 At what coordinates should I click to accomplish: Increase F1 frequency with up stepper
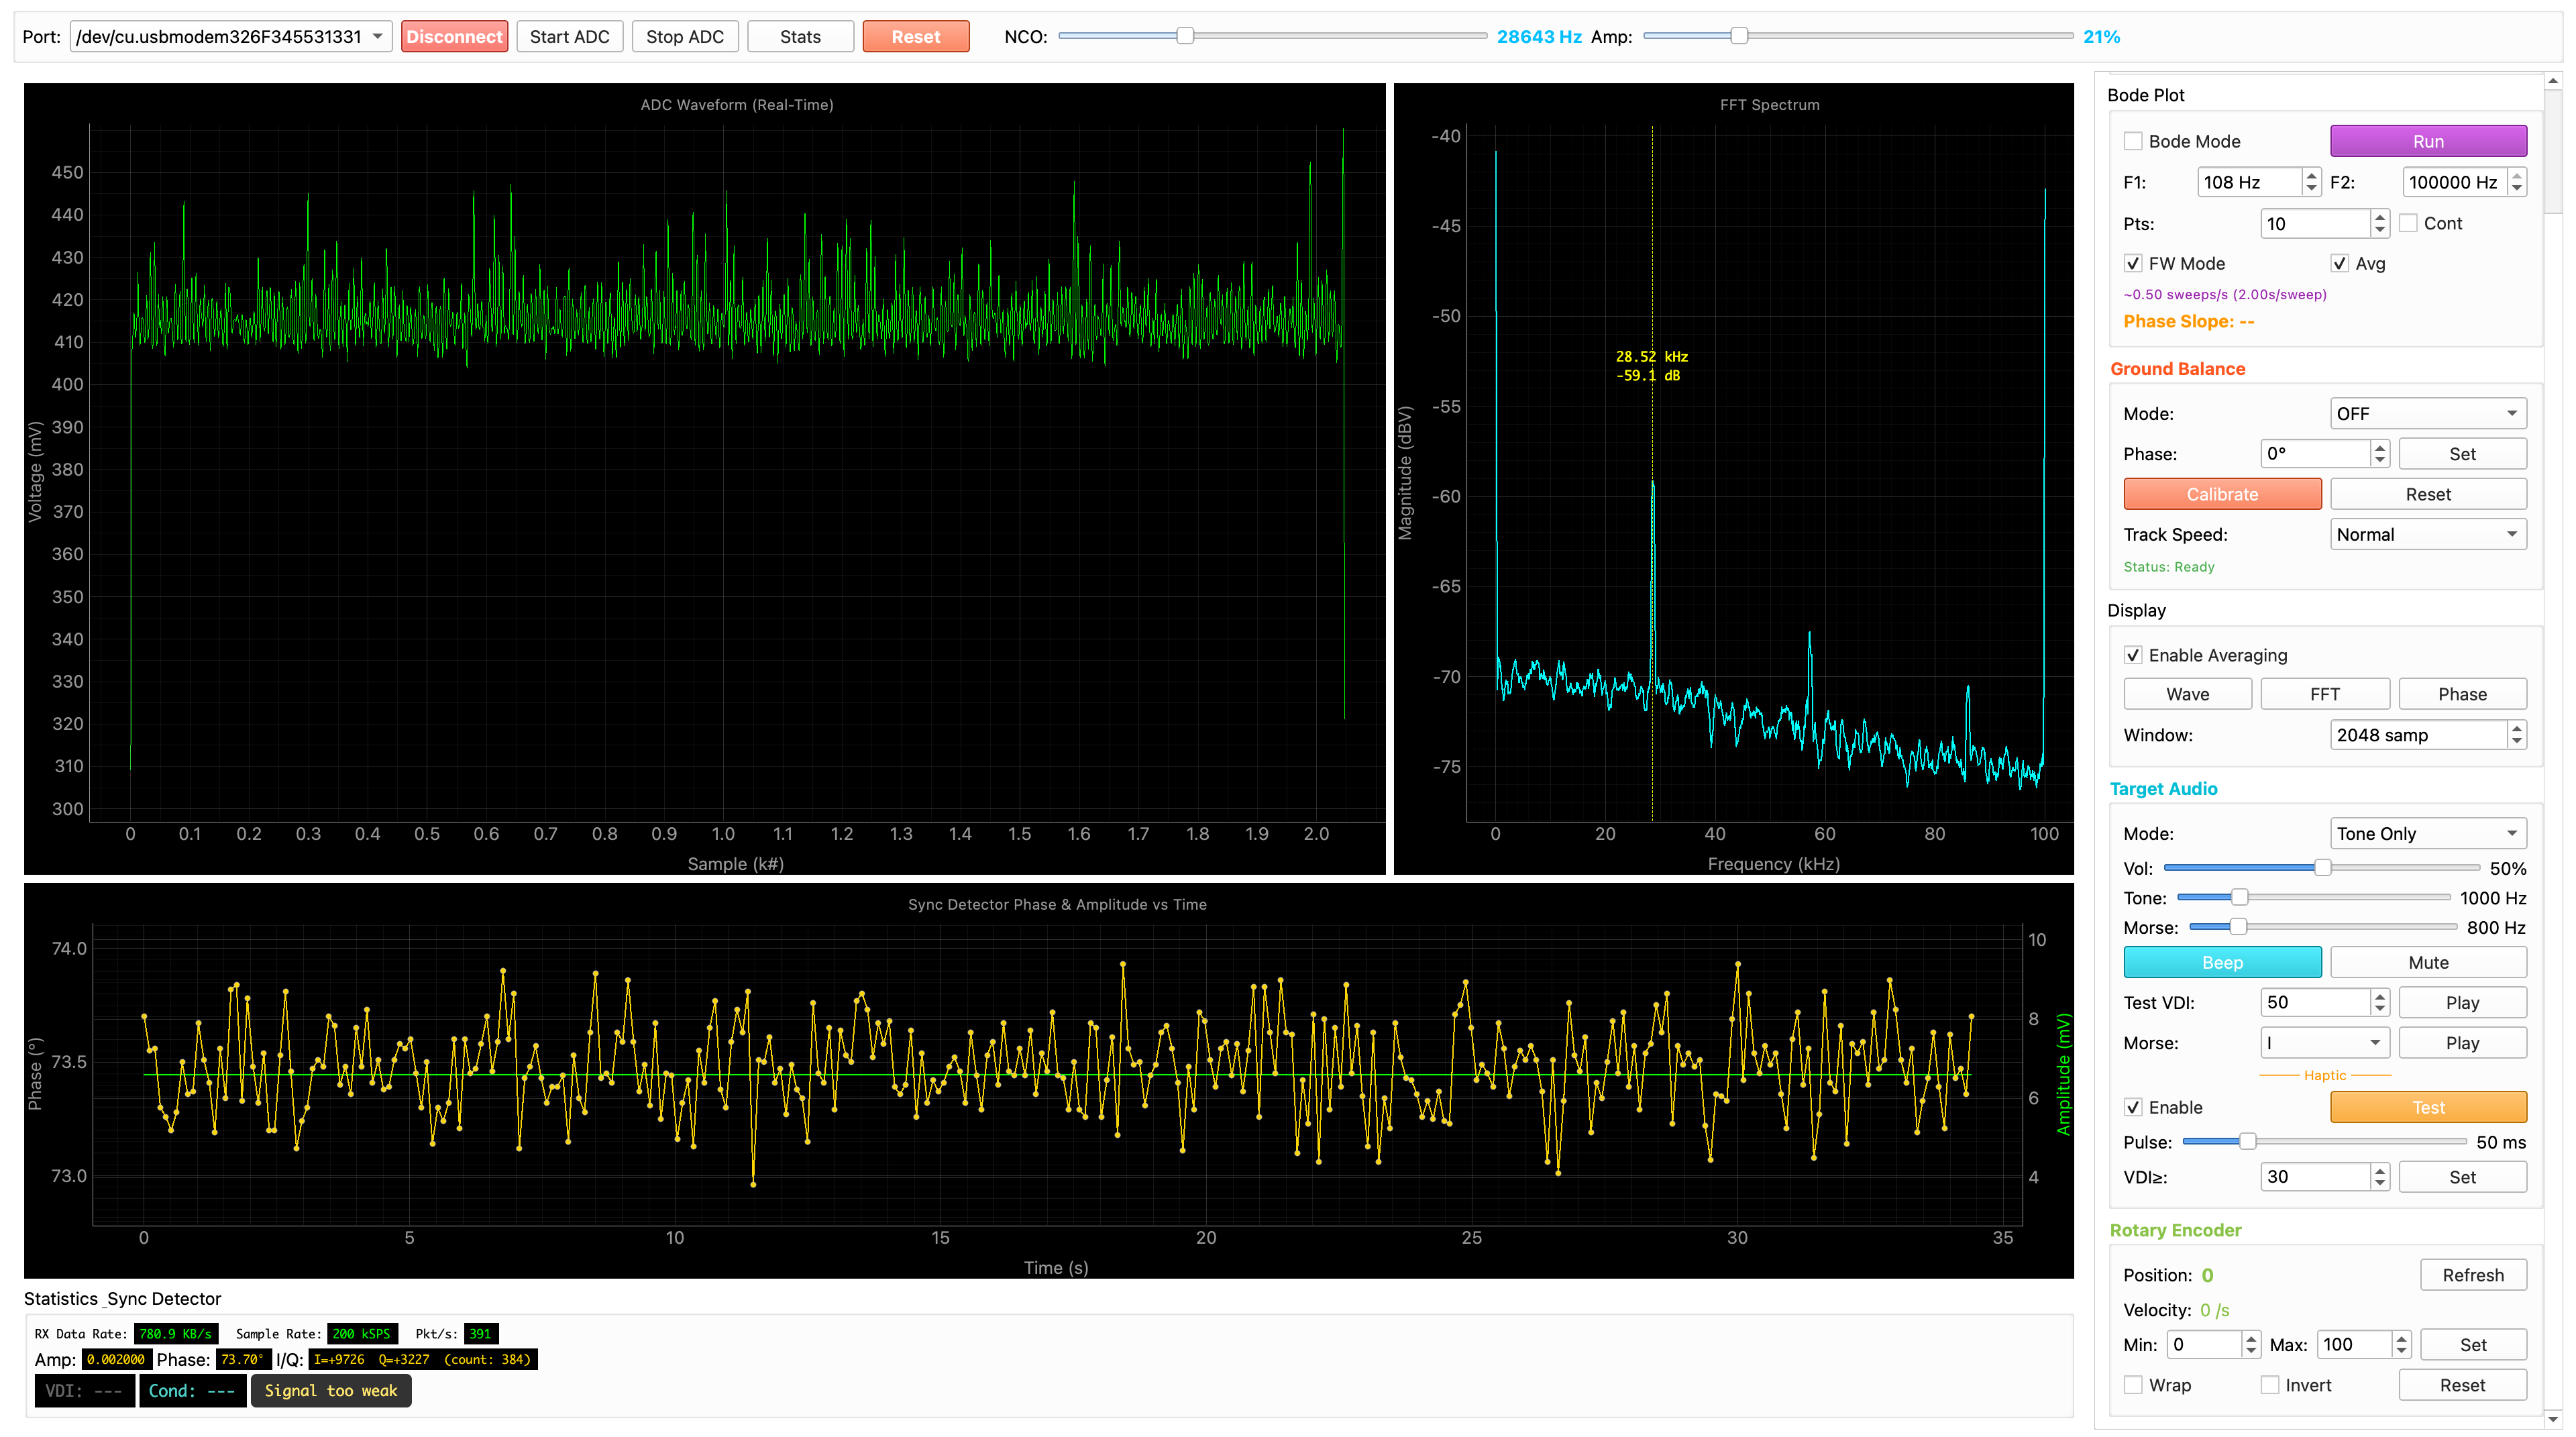pyautogui.click(x=2311, y=176)
